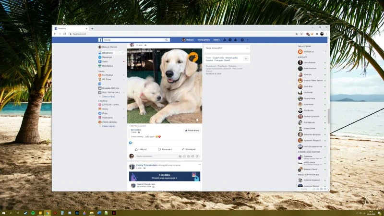384x216 pixels.
Task: Focus the contacts search field under the chat list
Action: [x=305, y=189]
